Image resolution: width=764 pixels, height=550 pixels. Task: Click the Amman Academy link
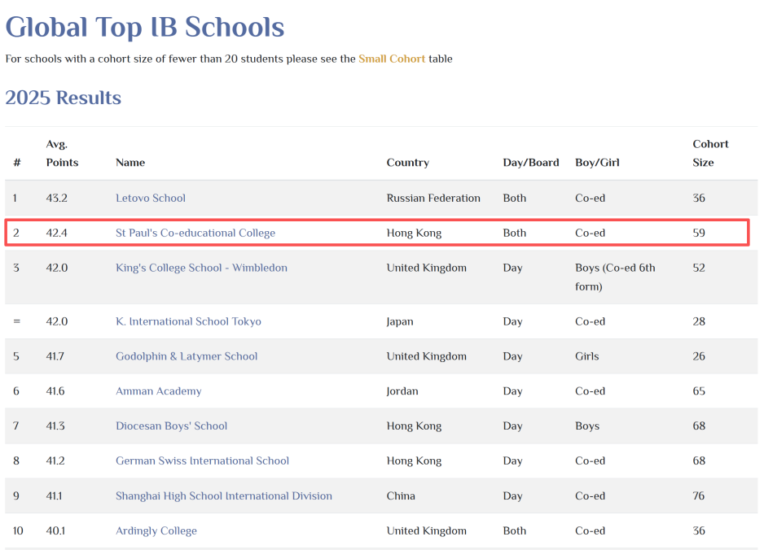coord(158,391)
